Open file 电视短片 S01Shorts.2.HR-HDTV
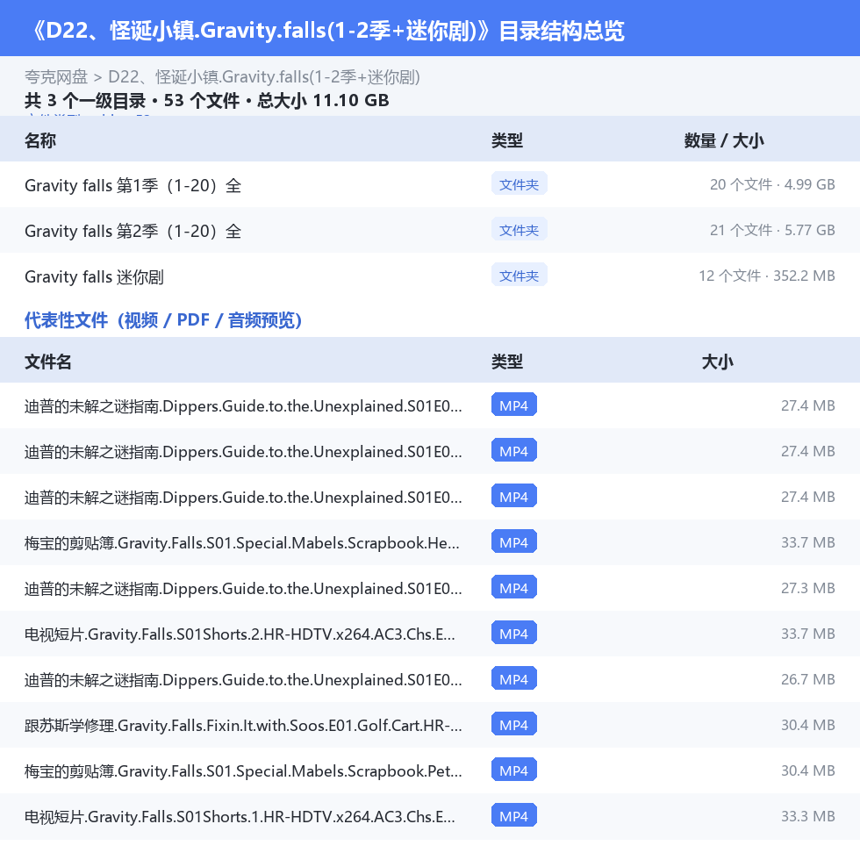Screen dimensions: 860x867 click(240, 634)
